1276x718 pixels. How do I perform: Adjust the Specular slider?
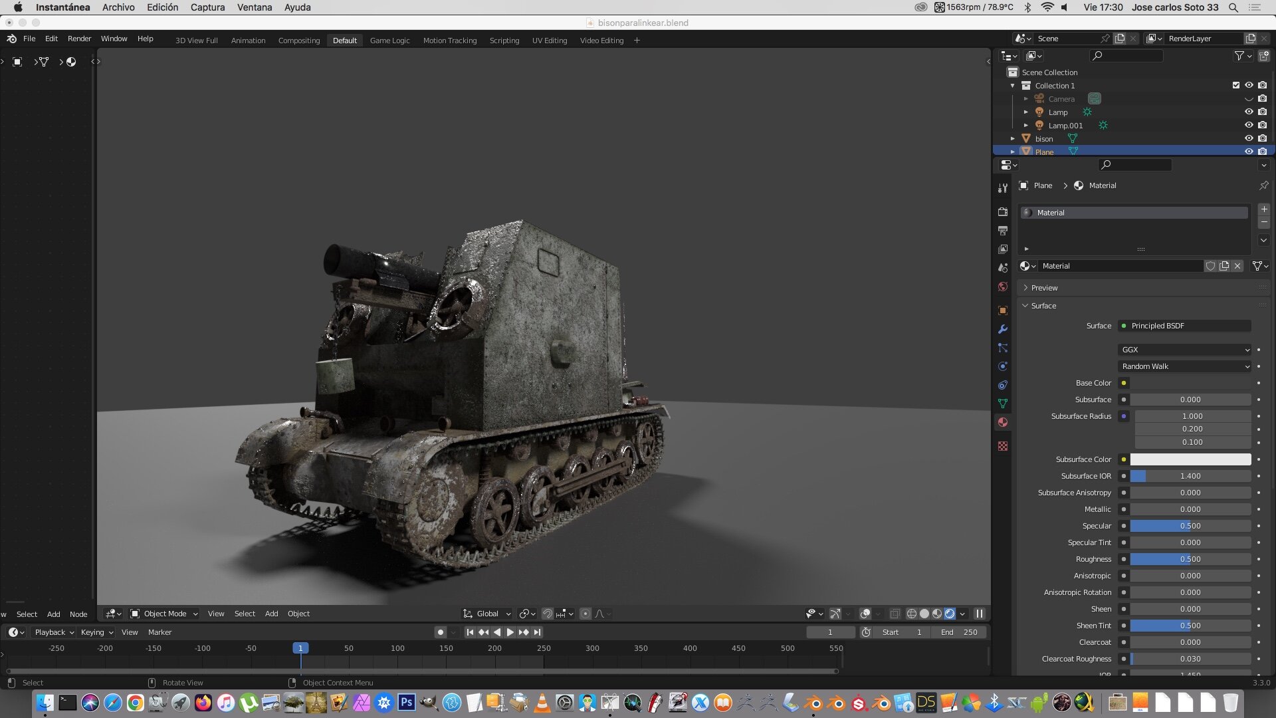click(x=1190, y=526)
